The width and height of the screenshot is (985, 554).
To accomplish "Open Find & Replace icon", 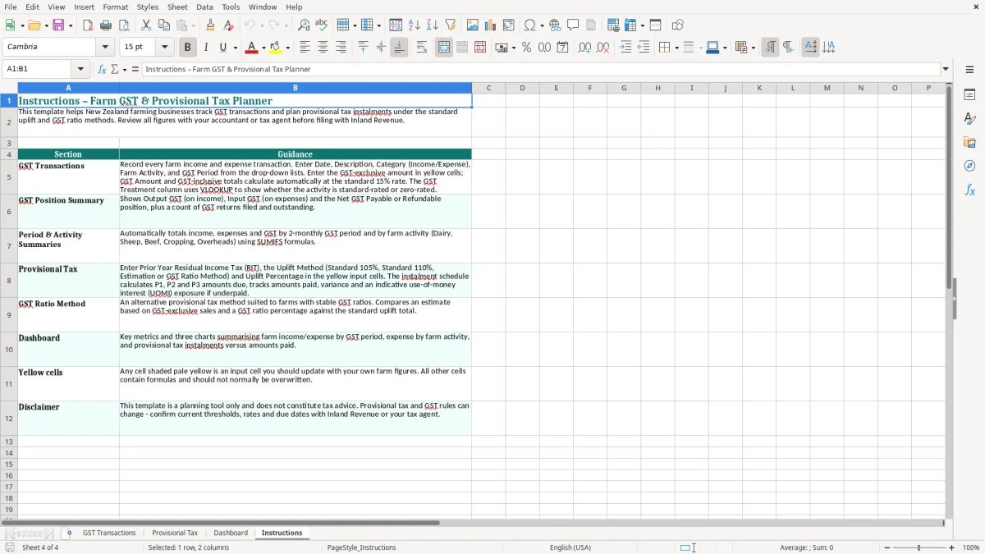I will click(304, 25).
